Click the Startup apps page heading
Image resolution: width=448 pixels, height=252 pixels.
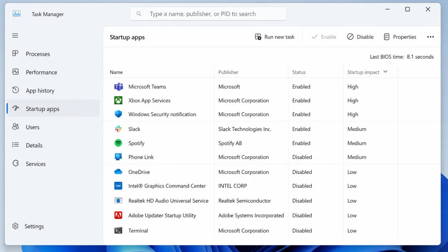click(127, 37)
